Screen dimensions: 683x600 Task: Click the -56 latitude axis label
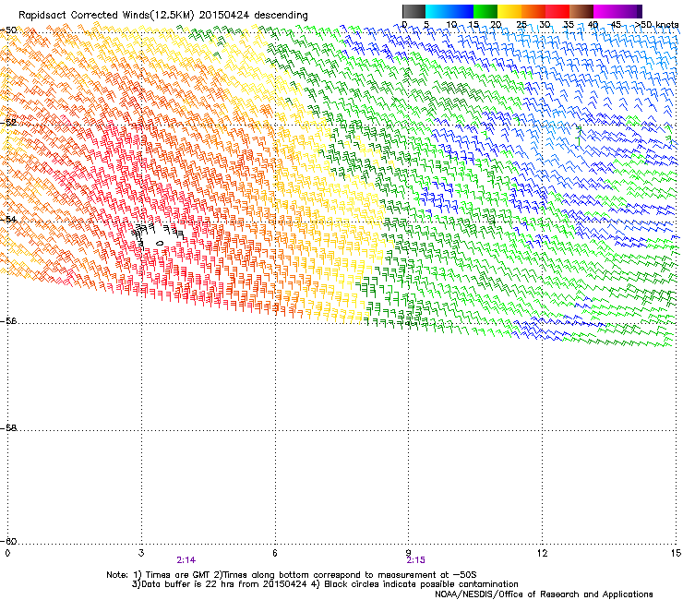pyautogui.click(x=8, y=321)
